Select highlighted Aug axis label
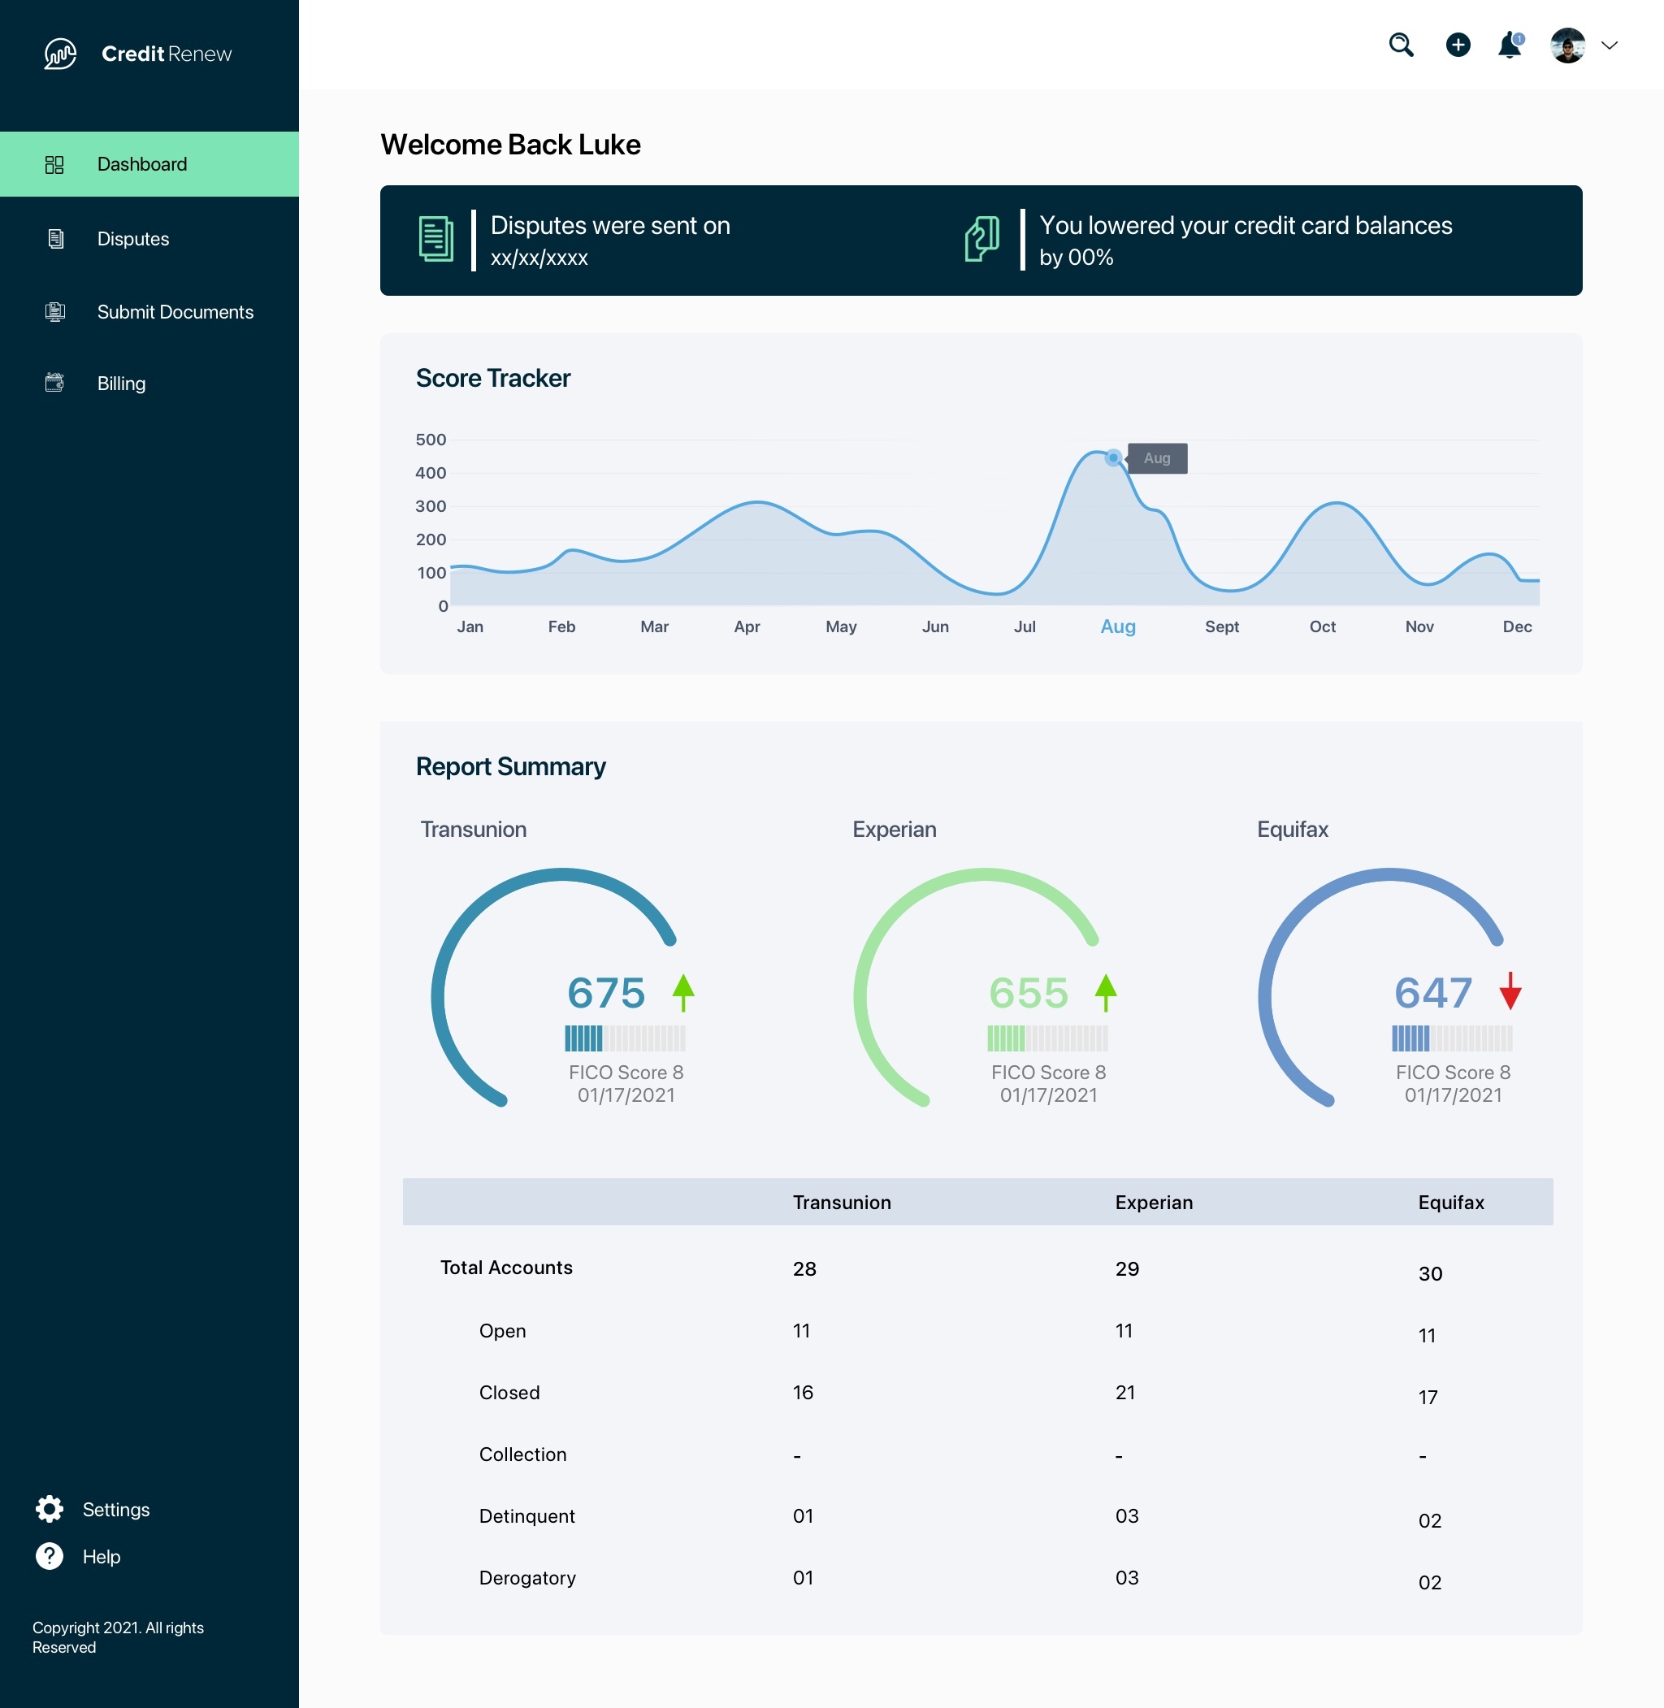Screen dimensions: 1664x1708 point(1118,626)
